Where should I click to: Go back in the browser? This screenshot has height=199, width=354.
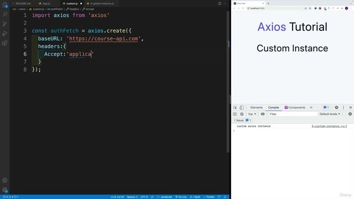pyautogui.click(x=234, y=8)
